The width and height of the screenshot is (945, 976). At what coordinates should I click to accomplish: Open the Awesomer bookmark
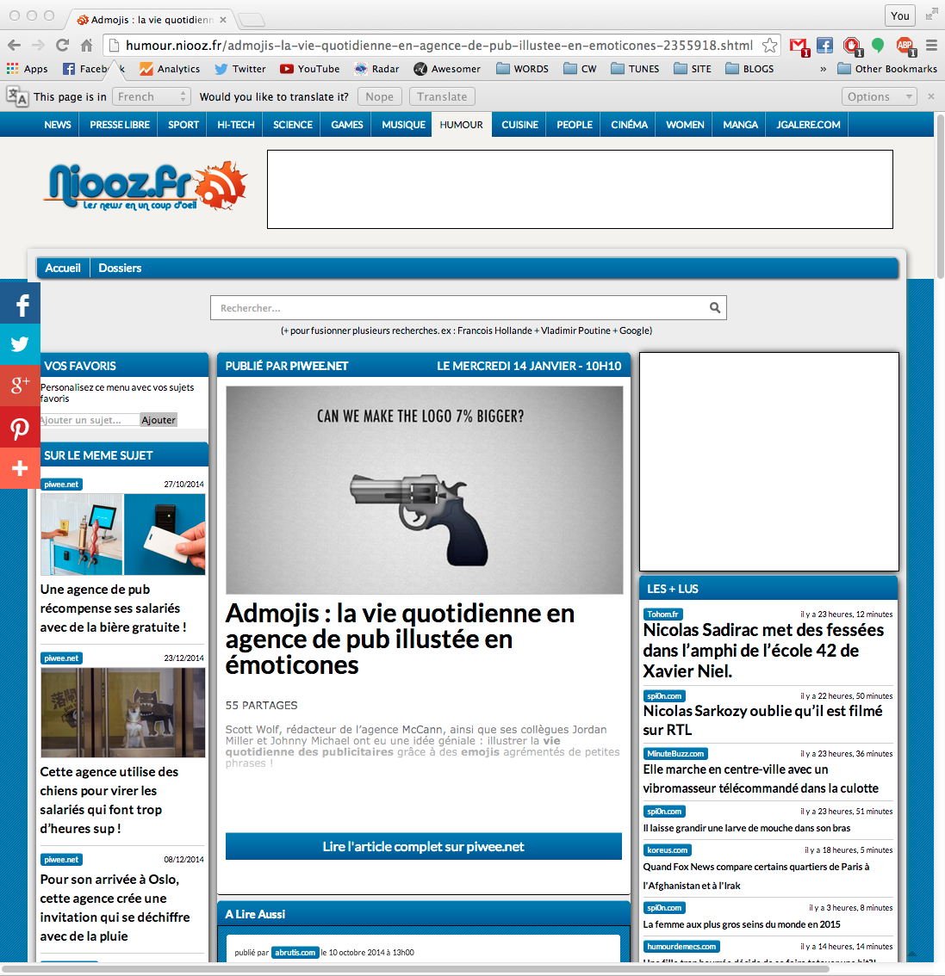pyautogui.click(x=447, y=69)
